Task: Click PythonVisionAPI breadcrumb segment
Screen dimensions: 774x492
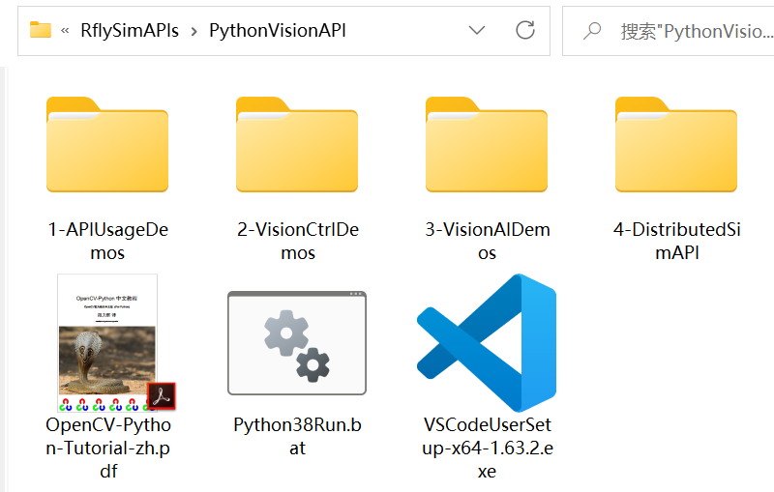Action: pos(278,31)
